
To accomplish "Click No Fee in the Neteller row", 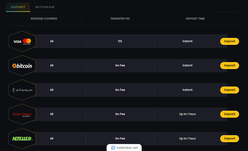I will (x=120, y=139).
